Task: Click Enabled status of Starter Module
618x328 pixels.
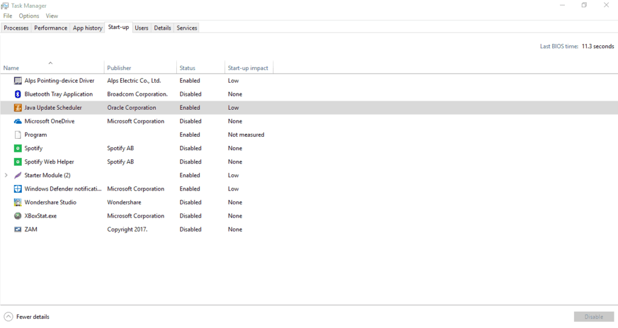Action: pyautogui.click(x=190, y=175)
